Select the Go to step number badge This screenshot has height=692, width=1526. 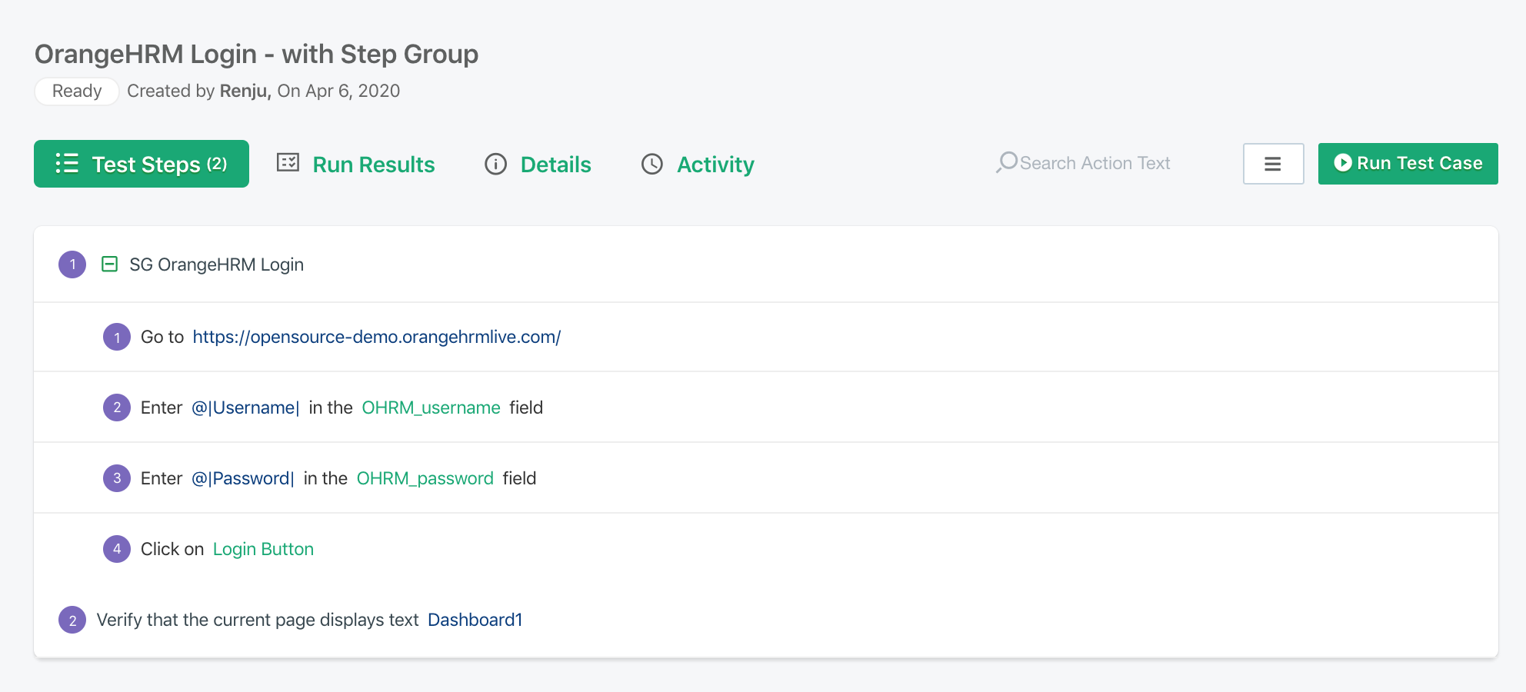tap(117, 337)
